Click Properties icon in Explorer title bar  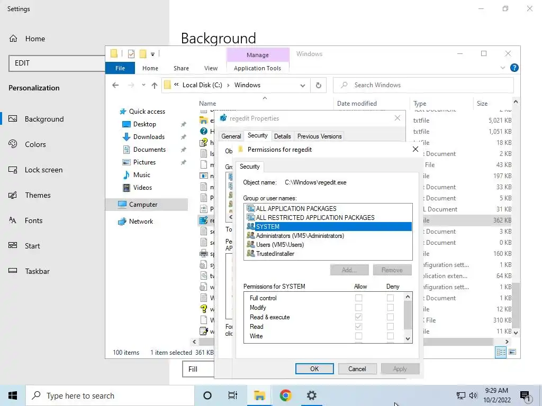(131, 54)
